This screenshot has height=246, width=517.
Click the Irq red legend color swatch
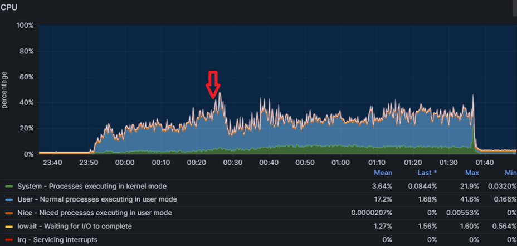(9, 240)
